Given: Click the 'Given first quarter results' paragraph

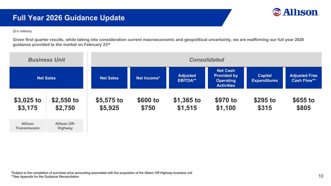Looking at the screenshot, I should click(x=158, y=42).
